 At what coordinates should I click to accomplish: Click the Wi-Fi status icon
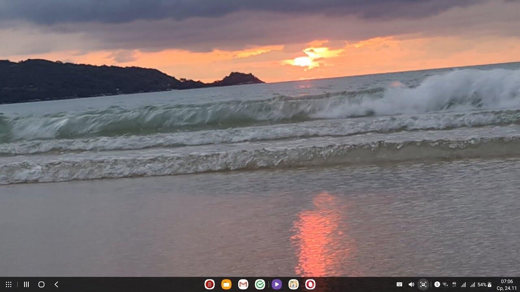pyautogui.click(x=445, y=284)
